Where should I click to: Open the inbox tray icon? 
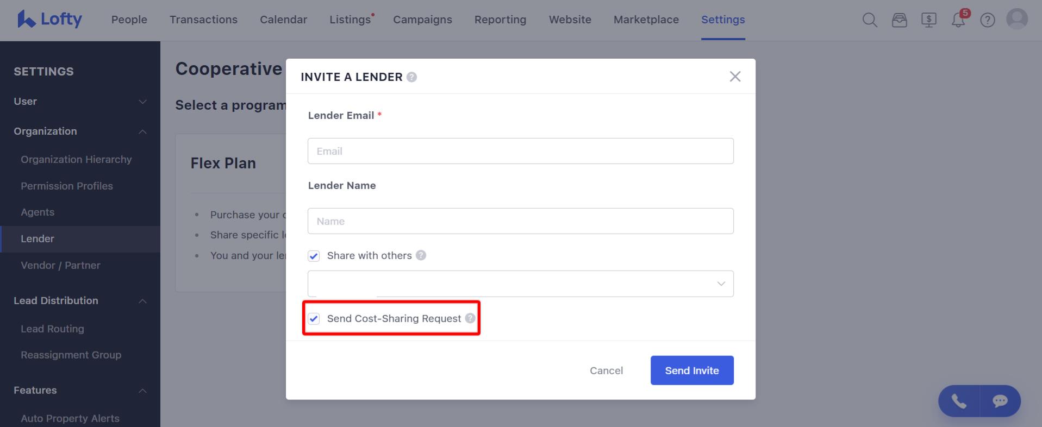900,20
